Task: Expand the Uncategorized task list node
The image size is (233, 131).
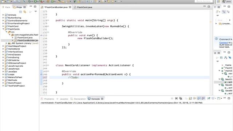Action: point(216,24)
